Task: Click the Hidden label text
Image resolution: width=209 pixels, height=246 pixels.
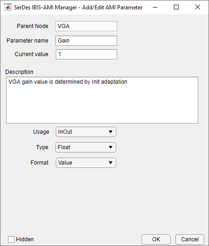Action: tap(25, 239)
